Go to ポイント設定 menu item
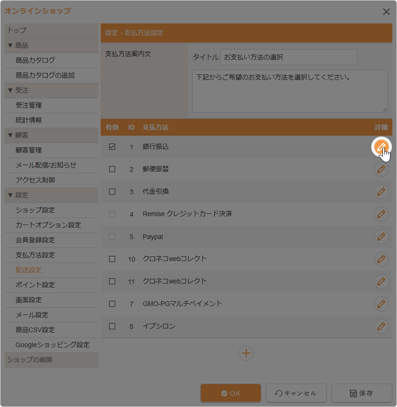The height and width of the screenshot is (407, 397). click(x=35, y=285)
